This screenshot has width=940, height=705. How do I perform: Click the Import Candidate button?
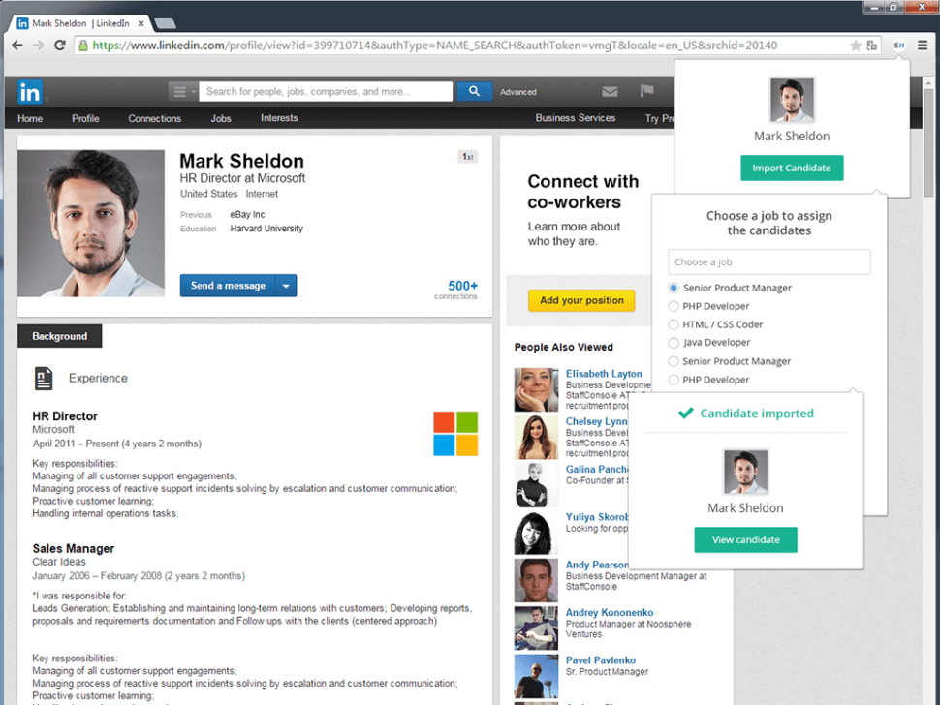[792, 169]
